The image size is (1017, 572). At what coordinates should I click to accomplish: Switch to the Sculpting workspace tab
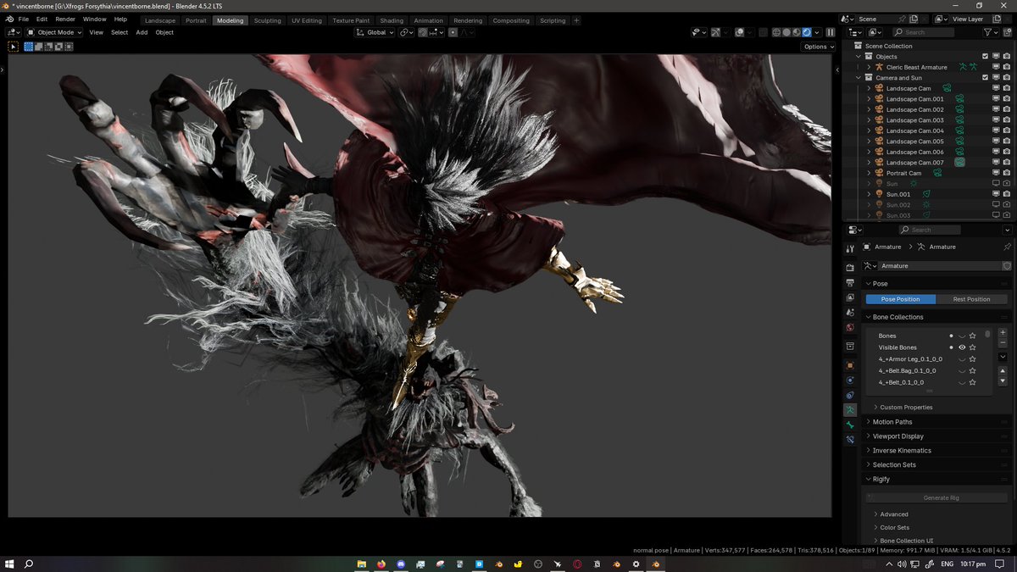click(x=267, y=19)
